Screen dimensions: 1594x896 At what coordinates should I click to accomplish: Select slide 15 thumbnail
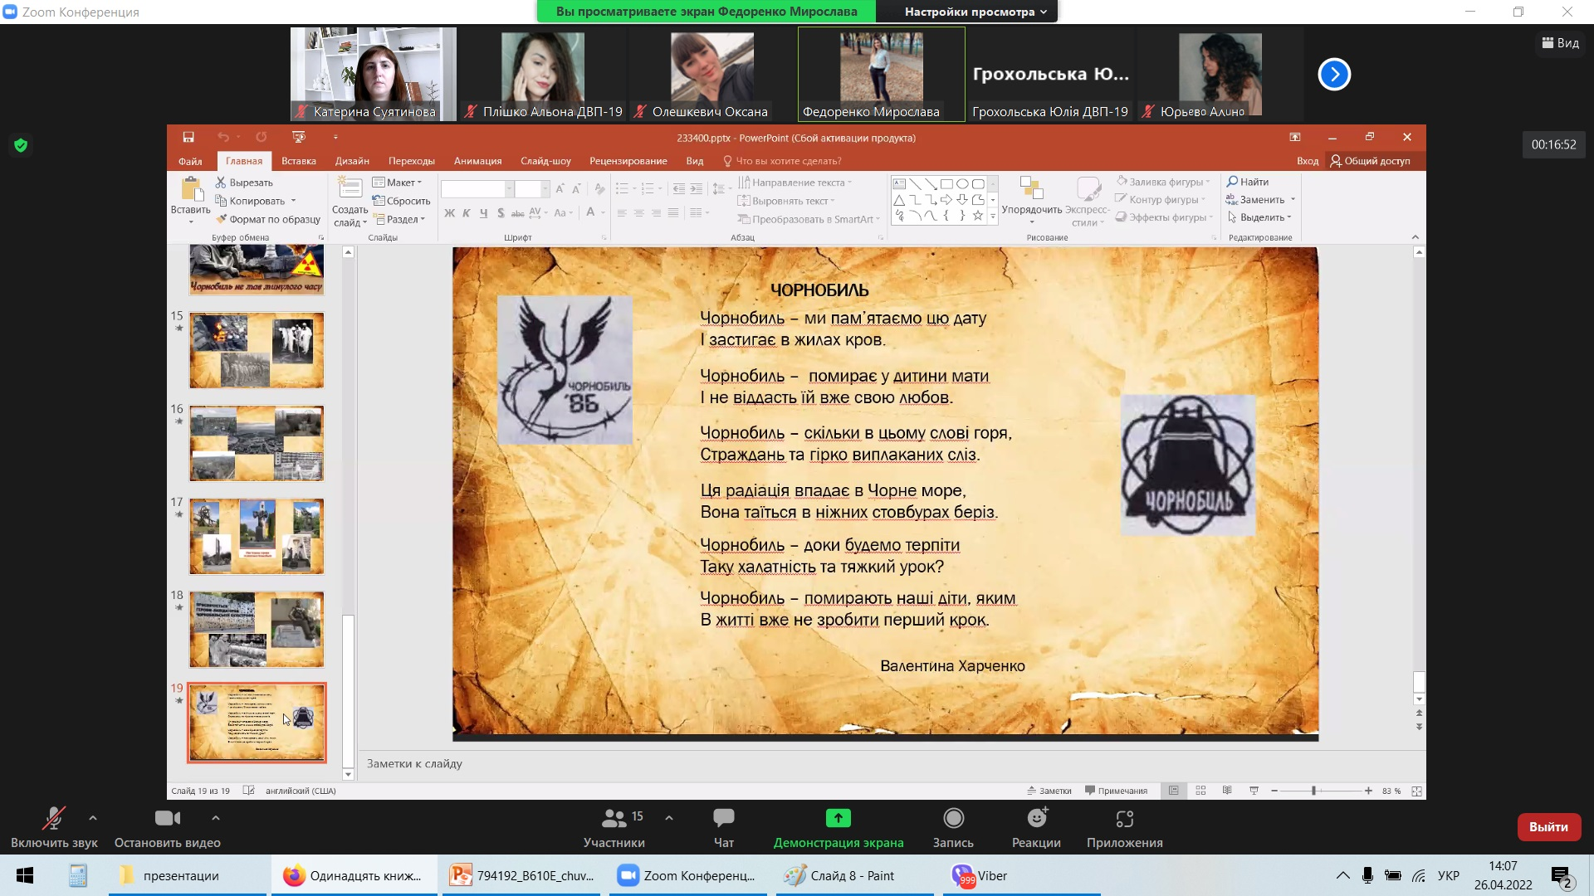point(257,350)
